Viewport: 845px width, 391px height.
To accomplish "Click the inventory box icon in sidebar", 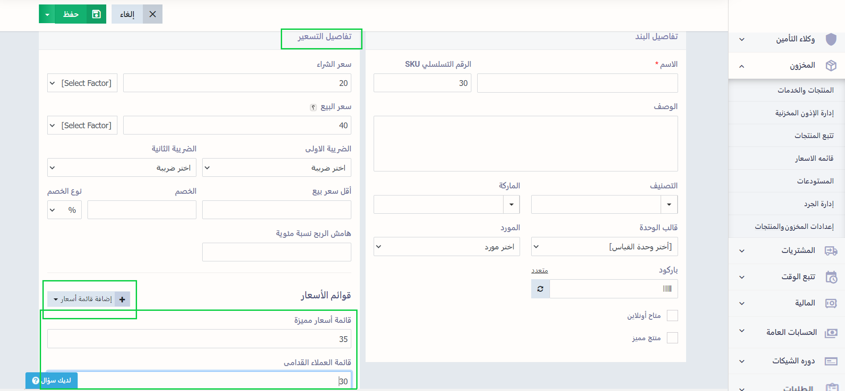I will coord(831,65).
